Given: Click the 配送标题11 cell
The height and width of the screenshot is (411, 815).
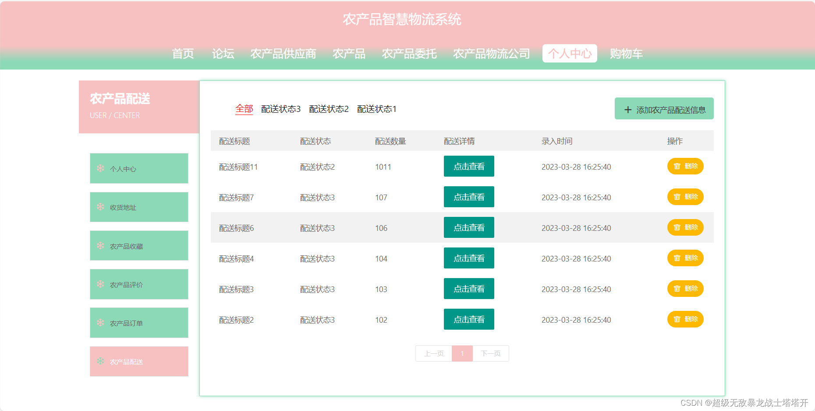Looking at the screenshot, I should click(238, 167).
